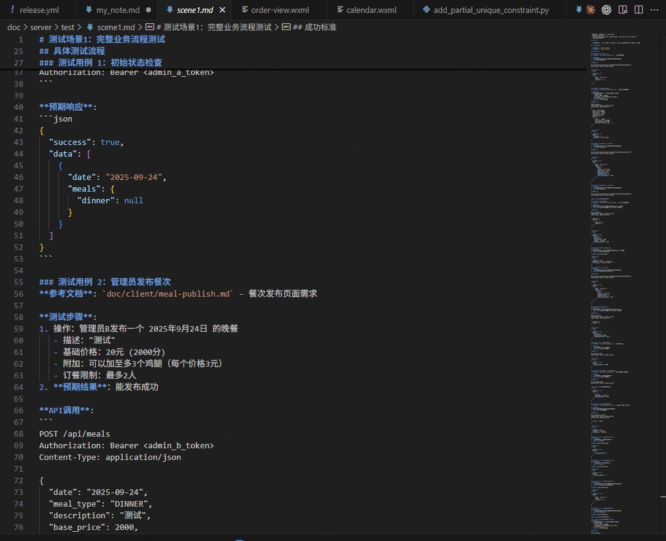Expand the 'server' breadcrumb segment

tap(41, 27)
